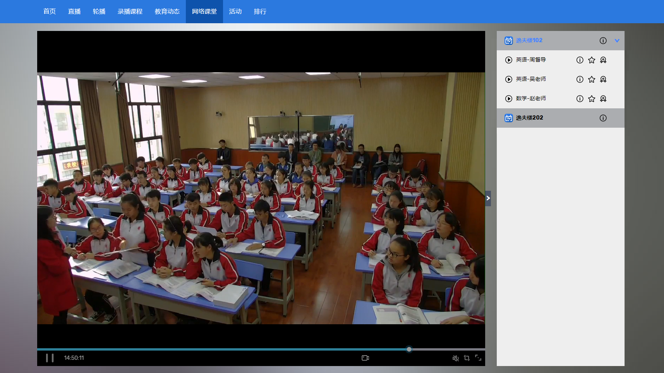The image size is (664, 373).
Task: Click the badge icon for 英语-周督导
Action: pyautogui.click(x=603, y=60)
